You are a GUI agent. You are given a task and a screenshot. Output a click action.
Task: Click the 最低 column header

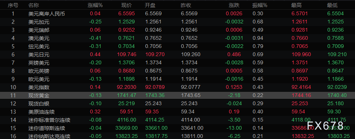coord(332,5)
